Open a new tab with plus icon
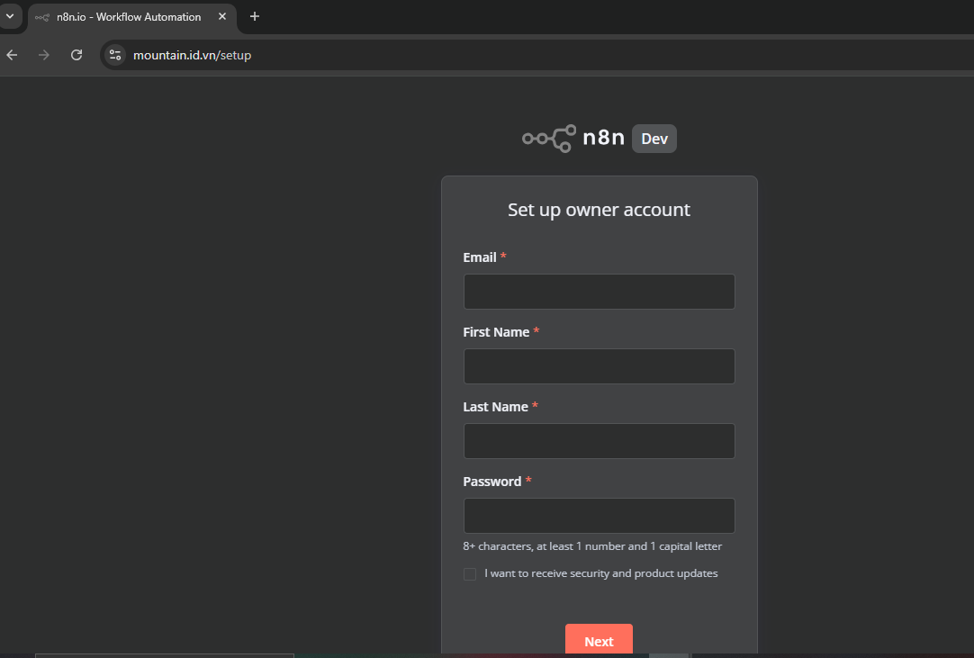This screenshot has width=974, height=658. click(254, 17)
